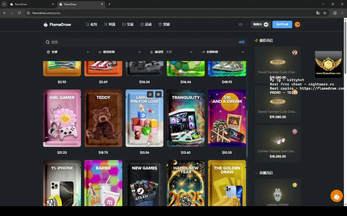Image resolution: width=347 pixels, height=216 pixels.
Task: Open the orange user avatar
Action: pos(297,25)
